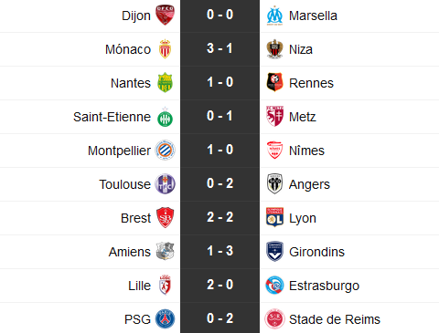Open the Stade de Reims badge
The width and height of the screenshot is (439, 333).
coord(274,319)
